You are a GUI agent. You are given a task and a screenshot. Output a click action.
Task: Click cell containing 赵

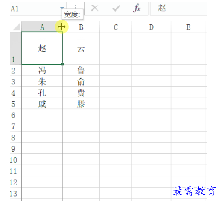click(42, 48)
